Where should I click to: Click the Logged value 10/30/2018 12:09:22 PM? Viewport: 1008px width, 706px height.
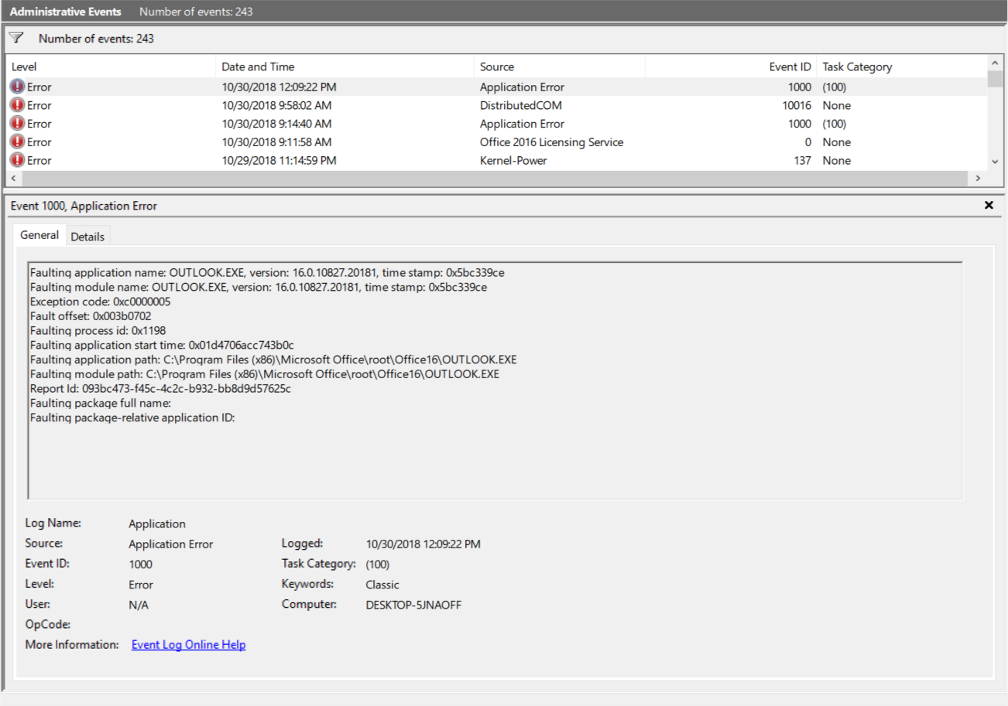click(x=423, y=544)
